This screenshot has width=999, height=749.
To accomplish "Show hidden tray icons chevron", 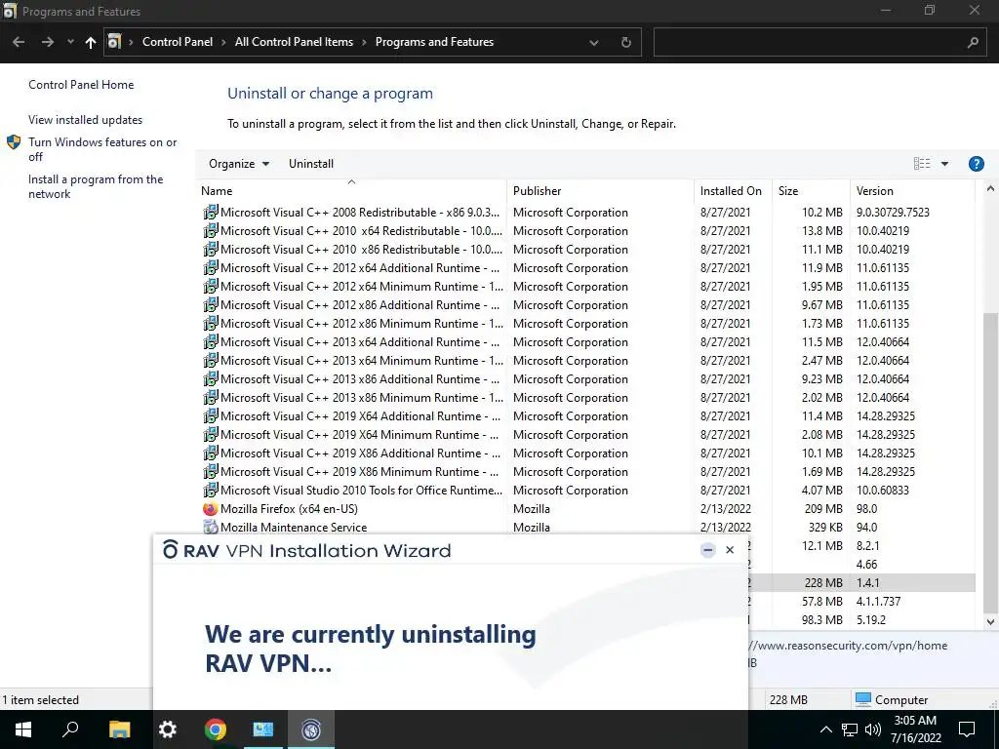I will [825, 729].
